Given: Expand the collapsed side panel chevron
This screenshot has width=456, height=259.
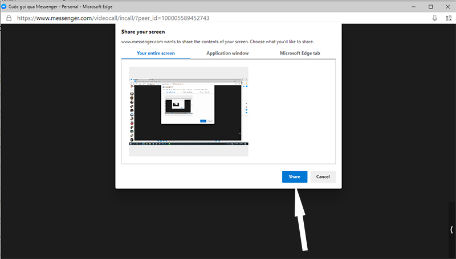Looking at the screenshot, I should pyautogui.click(x=451, y=229).
